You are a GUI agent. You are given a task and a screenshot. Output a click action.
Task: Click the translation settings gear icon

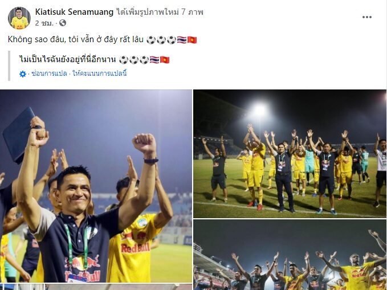[x=23, y=74]
